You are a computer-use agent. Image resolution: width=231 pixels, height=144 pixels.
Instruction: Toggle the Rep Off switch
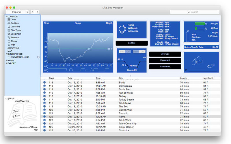coord(125,52)
